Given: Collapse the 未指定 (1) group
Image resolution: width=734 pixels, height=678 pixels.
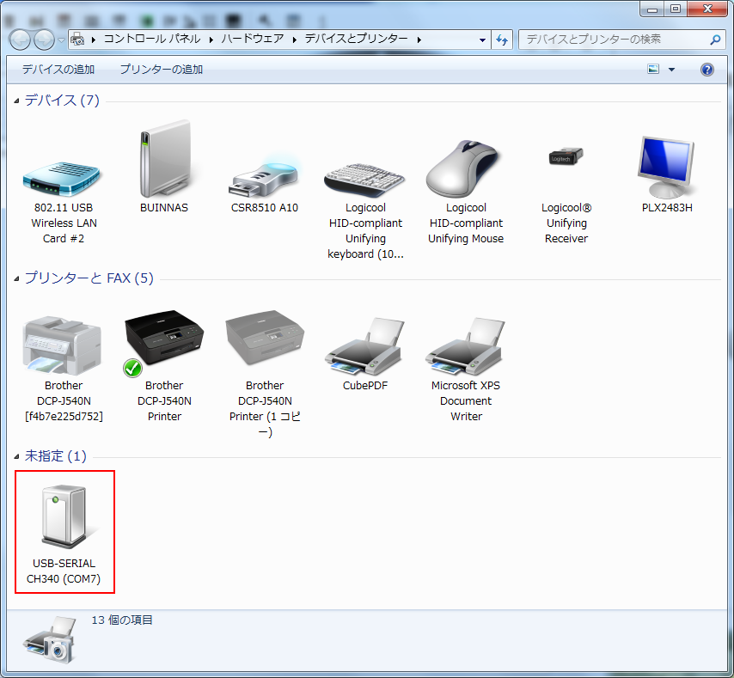Looking at the screenshot, I should [x=17, y=456].
